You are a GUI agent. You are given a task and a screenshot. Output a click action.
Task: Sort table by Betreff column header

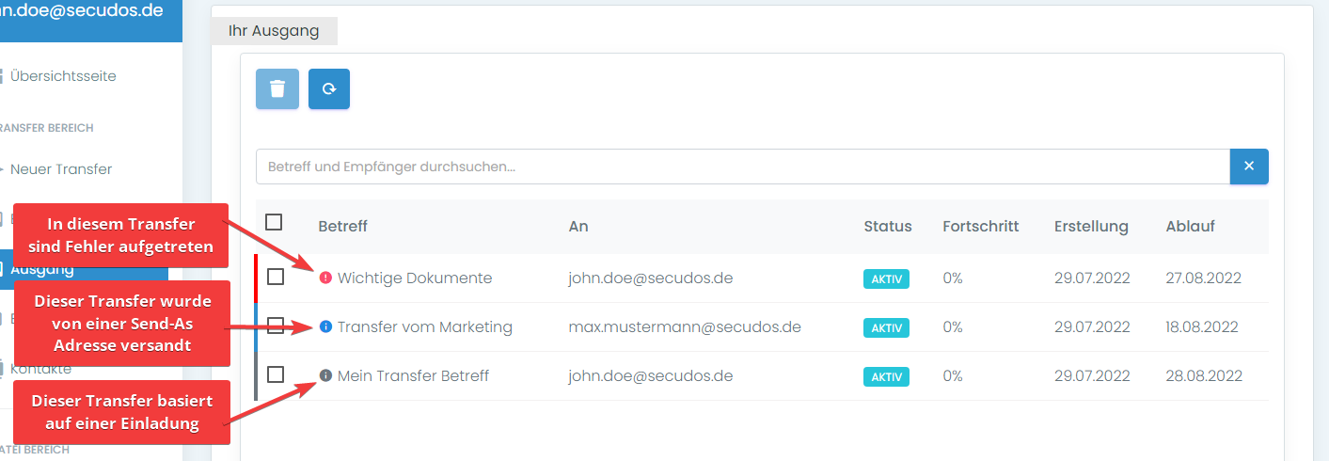click(x=342, y=227)
